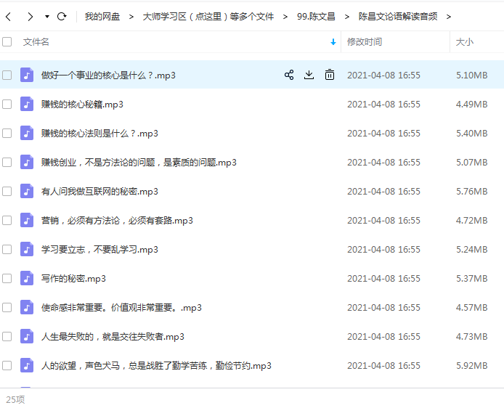Click music icon of 做好一个事业的核心是什么
Viewport: 504px width, 408px height.
[x=27, y=75]
